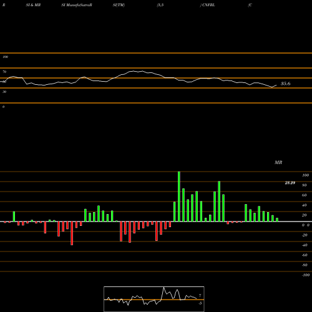
Task: Click the MR axis label 100
Action: tap(305, 175)
